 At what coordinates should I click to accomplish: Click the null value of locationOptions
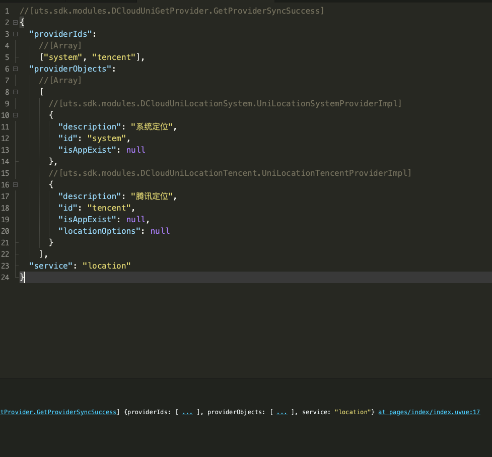click(160, 231)
